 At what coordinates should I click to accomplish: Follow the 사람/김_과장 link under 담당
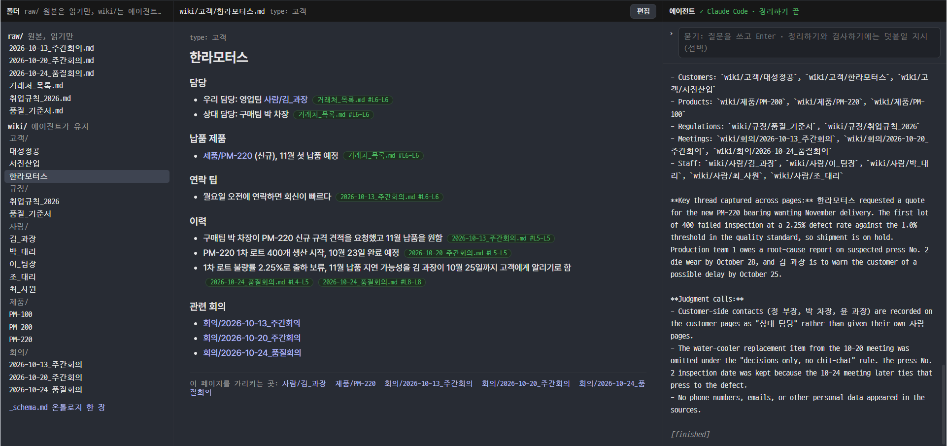pos(286,100)
